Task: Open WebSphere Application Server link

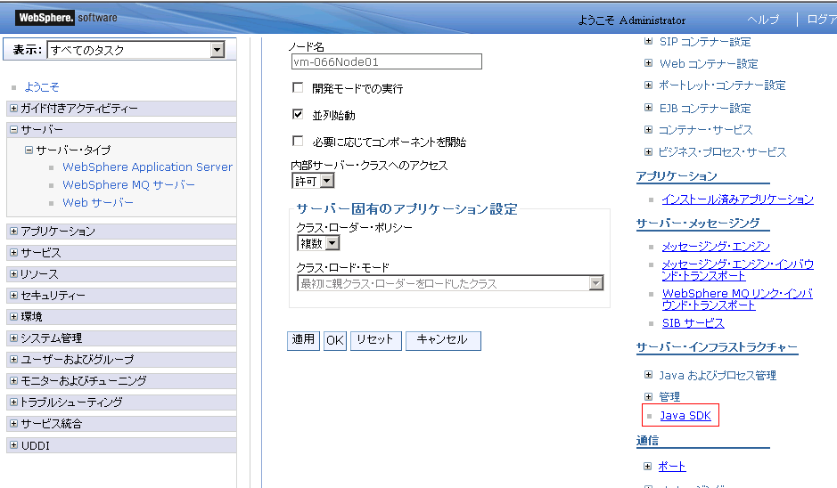Action: (147, 167)
